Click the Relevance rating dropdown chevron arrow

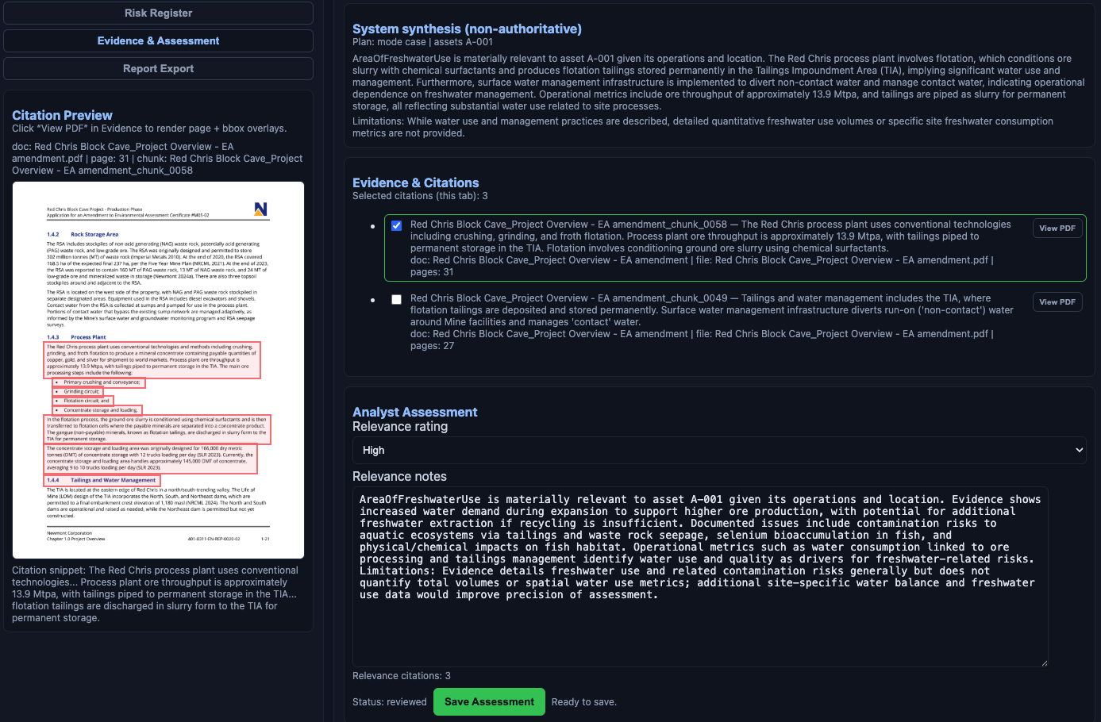click(x=1079, y=451)
